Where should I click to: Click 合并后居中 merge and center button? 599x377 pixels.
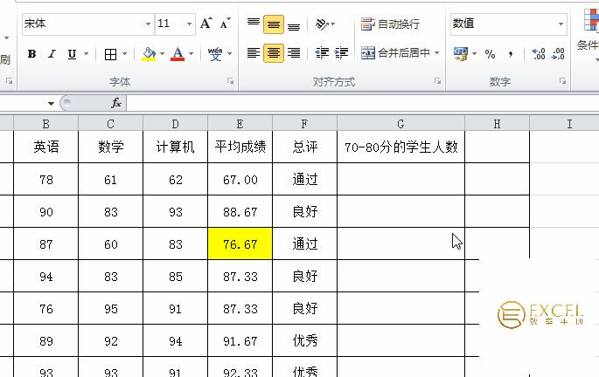(395, 53)
